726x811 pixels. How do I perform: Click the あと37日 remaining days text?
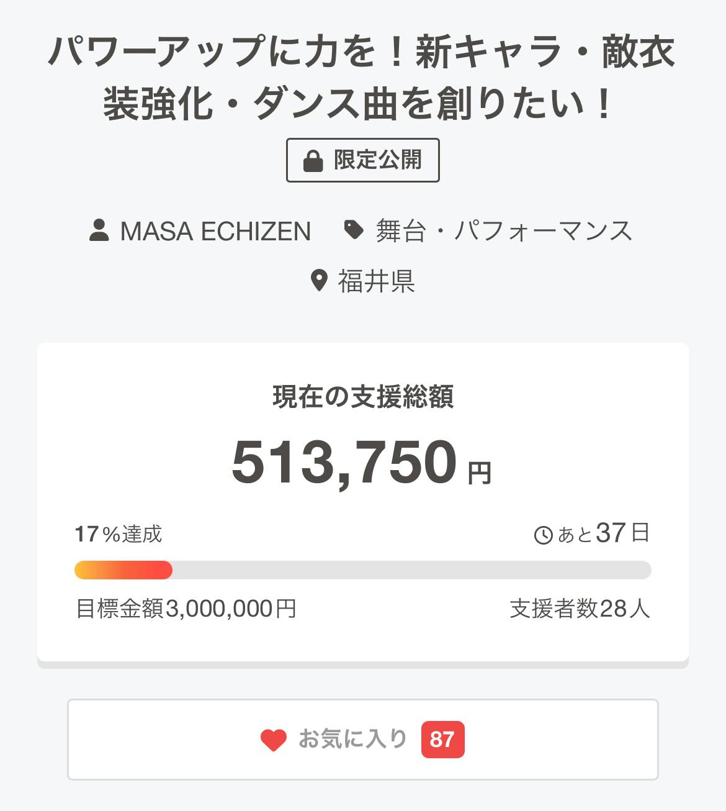click(603, 533)
